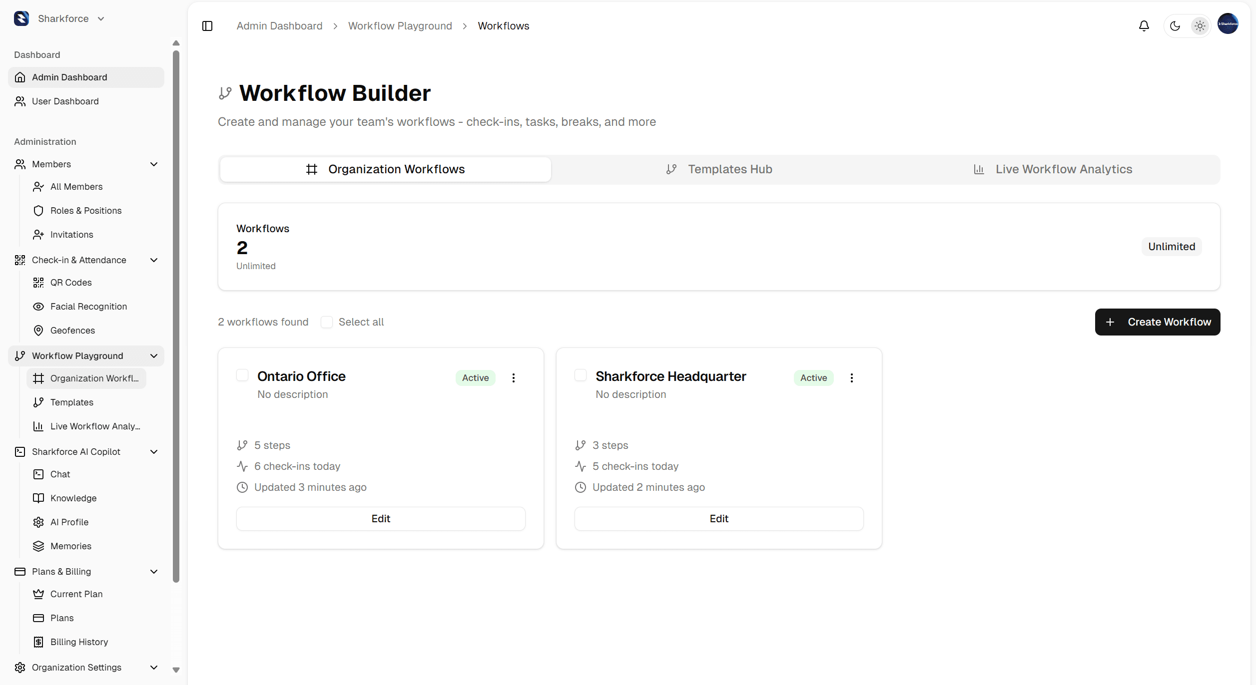Click the Templates branch icon in sidebar
Screen dimensions: 1256x685
click(38, 402)
